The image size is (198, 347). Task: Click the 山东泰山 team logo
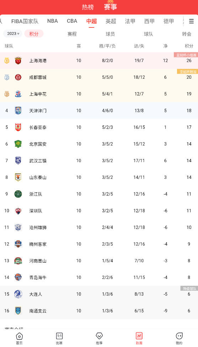tap(18, 177)
